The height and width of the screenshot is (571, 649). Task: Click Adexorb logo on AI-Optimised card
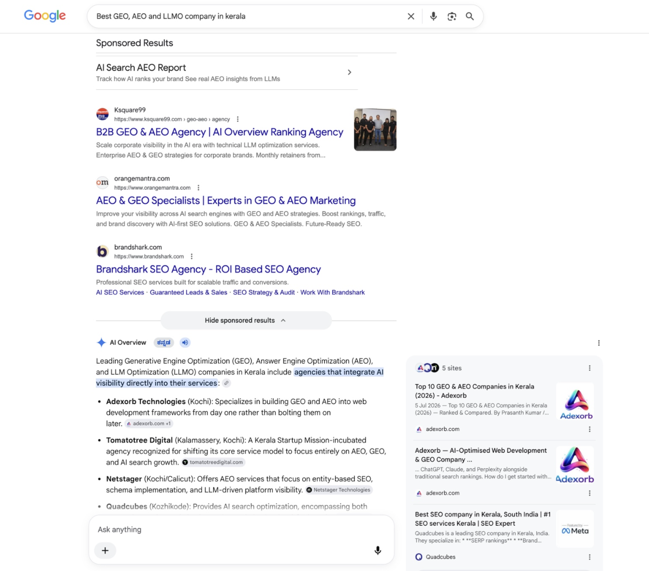[x=575, y=466]
